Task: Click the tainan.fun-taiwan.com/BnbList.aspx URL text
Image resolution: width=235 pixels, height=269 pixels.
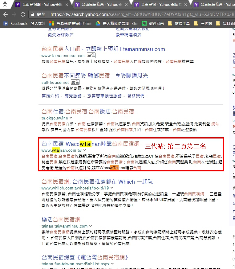Action: tap(75, 264)
